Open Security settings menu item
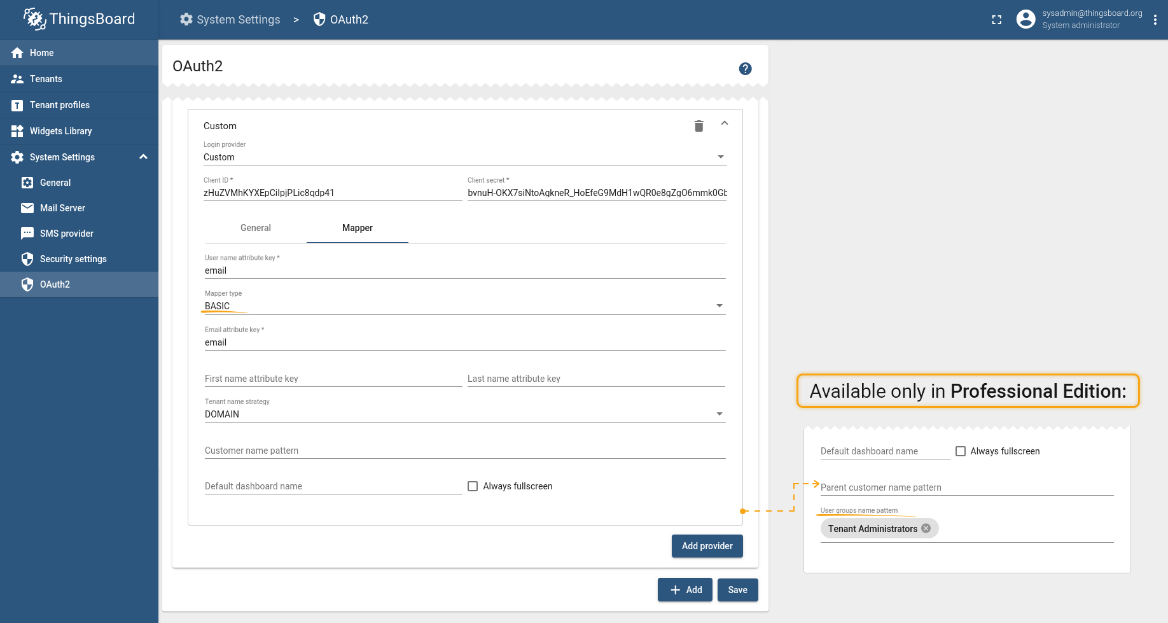The width and height of the screenshot is (1168, 623). click(x=73, y=259)
